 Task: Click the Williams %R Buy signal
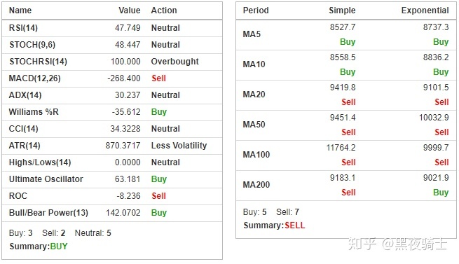[x=159, y=112]
